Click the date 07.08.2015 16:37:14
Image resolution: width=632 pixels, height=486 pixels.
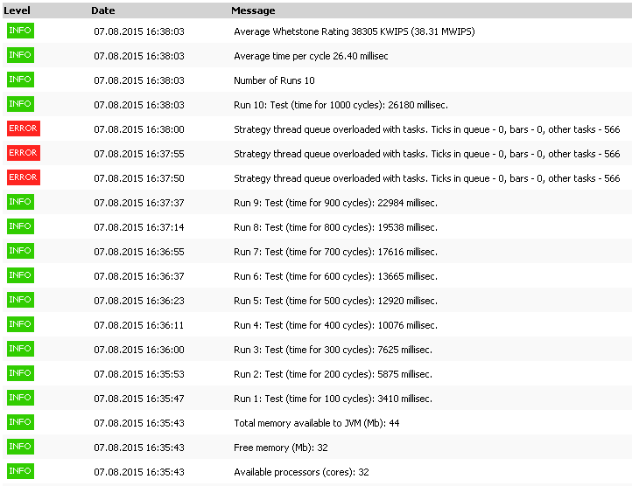point(139,227)
